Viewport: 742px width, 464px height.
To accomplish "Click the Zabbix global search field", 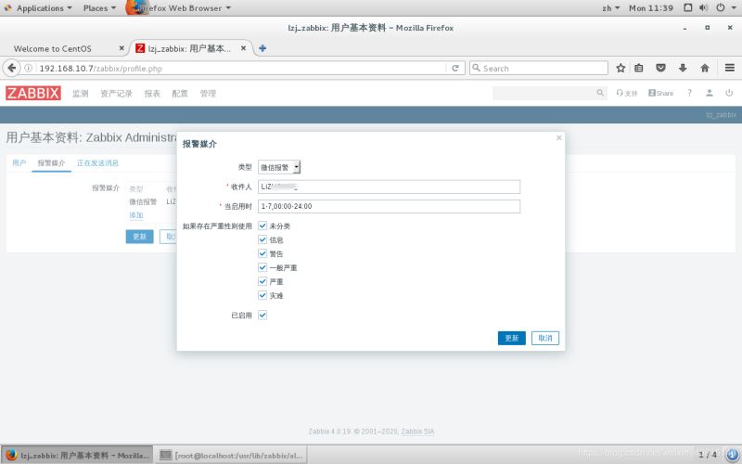I will point(544,93).
